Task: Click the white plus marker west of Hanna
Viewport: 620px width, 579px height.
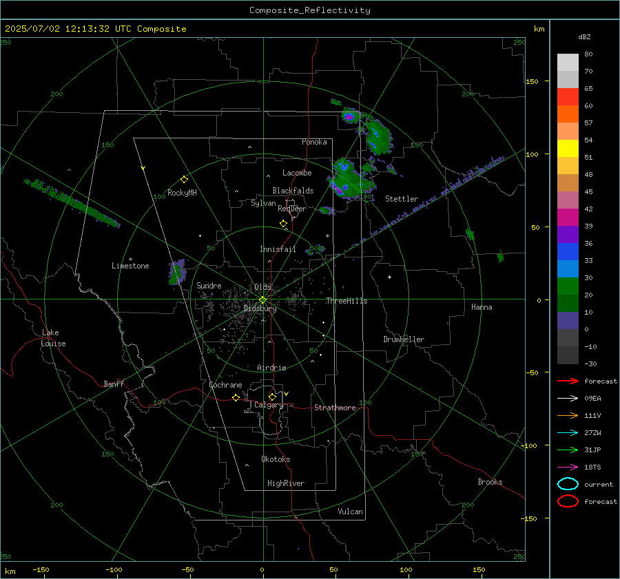Action: (389, 277)
